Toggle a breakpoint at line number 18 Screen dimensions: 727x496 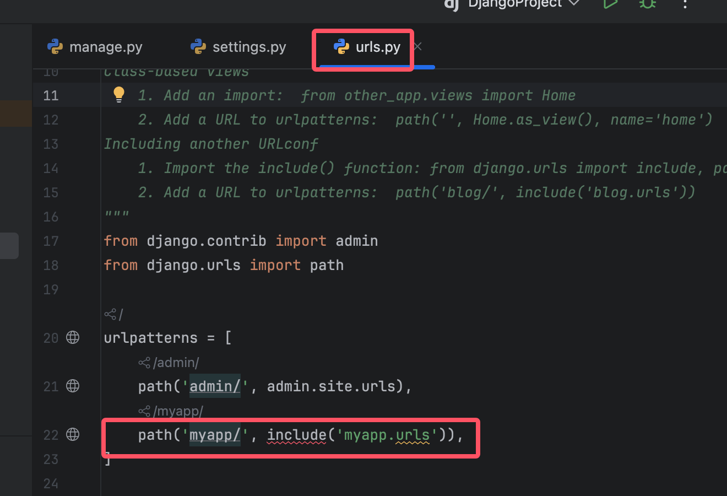(x=51, y=266)
